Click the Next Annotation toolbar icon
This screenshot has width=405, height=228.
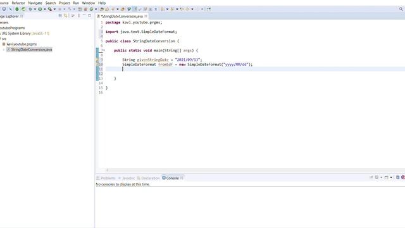(x=163, y=9)
